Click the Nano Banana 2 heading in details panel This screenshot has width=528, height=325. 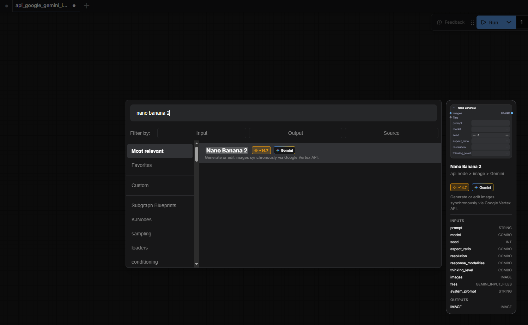[x=466, y=167]
